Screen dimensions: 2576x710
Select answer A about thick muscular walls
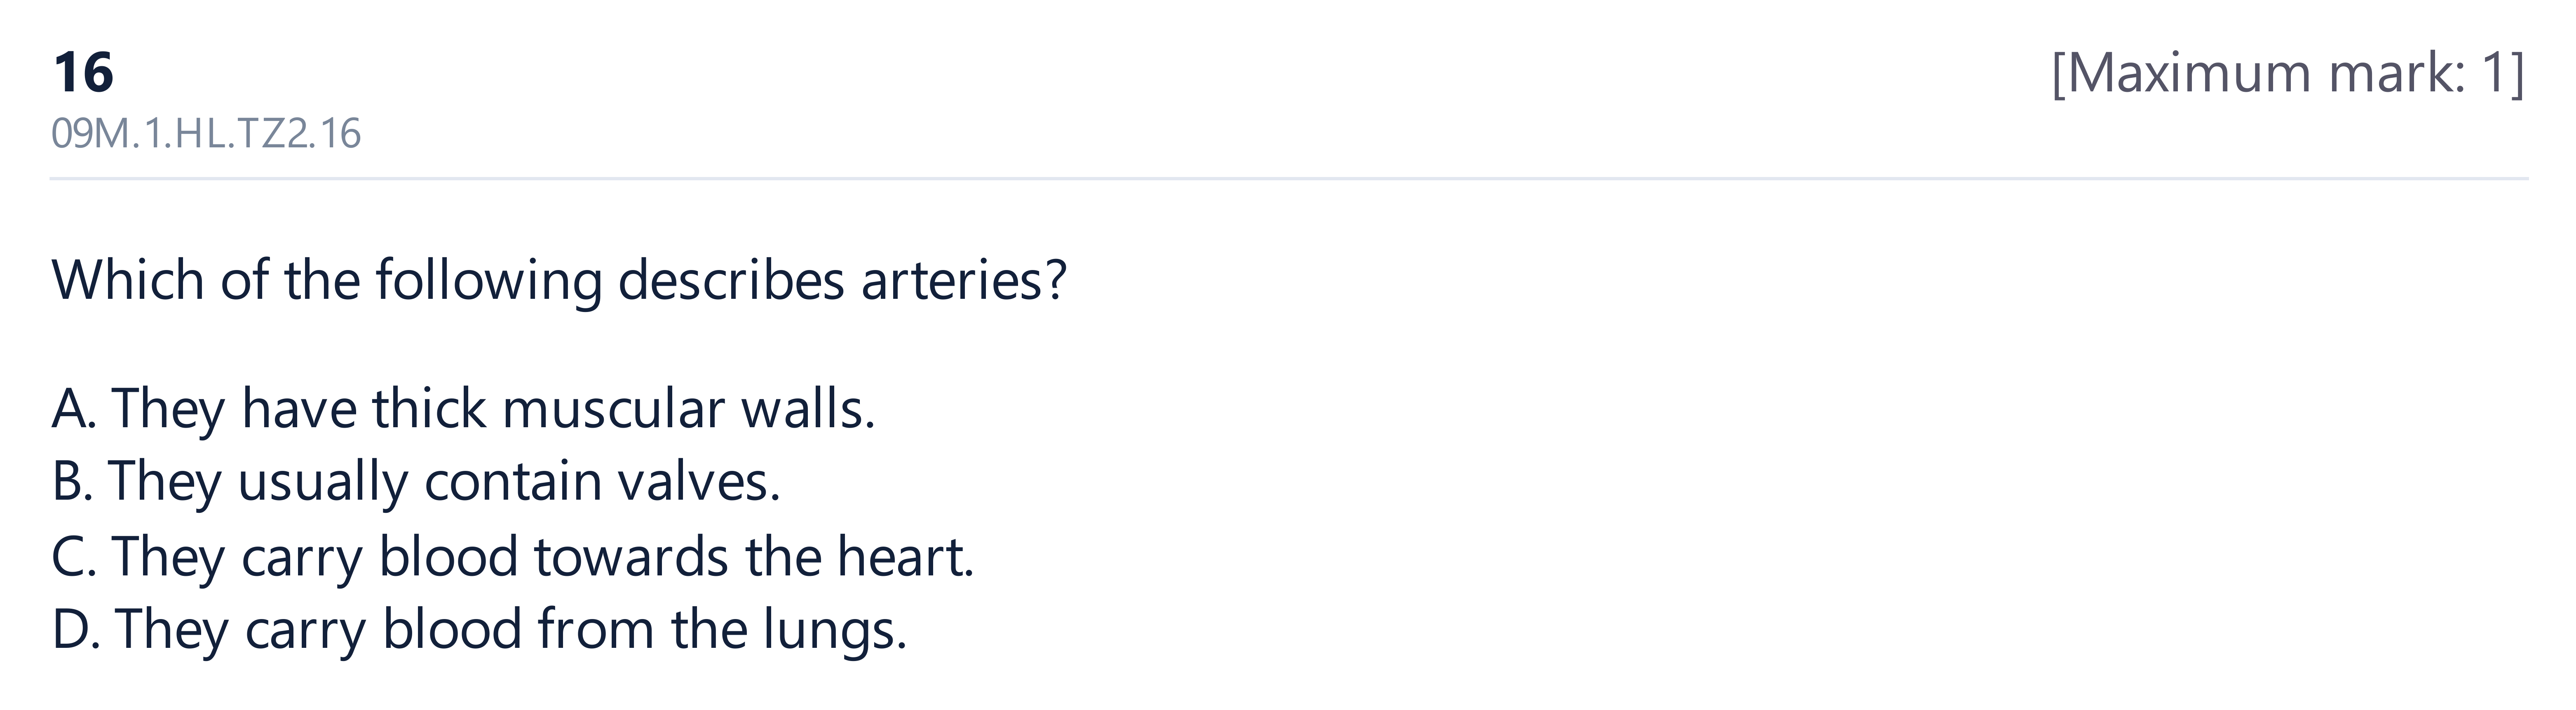463,410
